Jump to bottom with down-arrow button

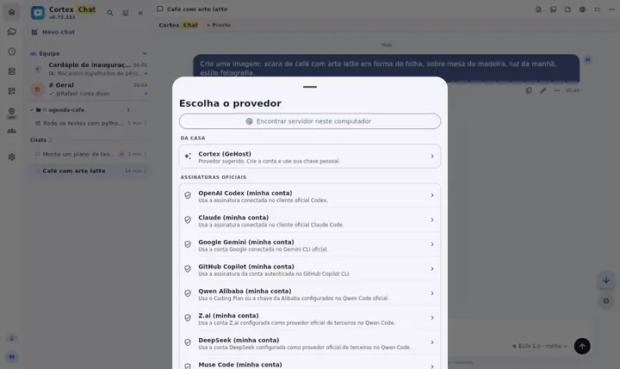606,280
